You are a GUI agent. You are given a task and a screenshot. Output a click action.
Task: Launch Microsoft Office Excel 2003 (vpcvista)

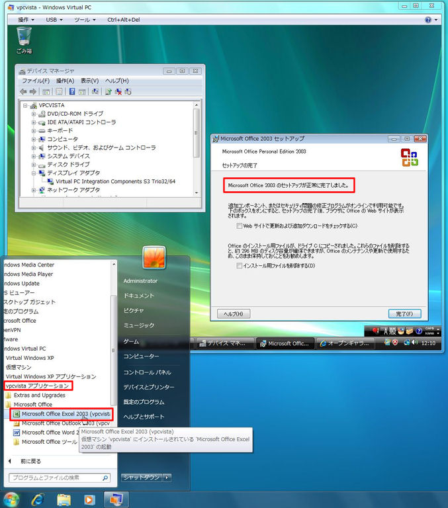coord(62,414)
